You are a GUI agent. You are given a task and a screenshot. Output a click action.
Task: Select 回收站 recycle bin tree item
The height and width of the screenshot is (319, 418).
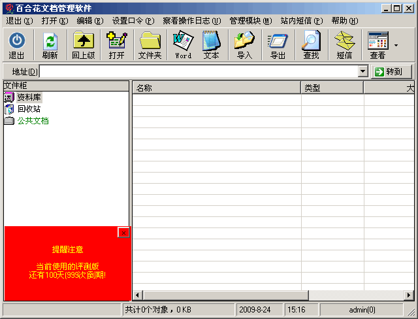(29, 109)
